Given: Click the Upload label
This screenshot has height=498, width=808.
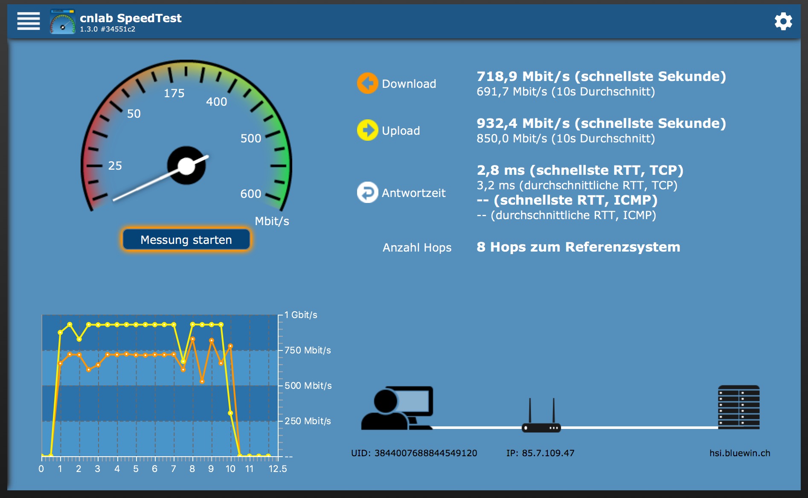Looking at the screenshot, I should (x=401, y=131).
